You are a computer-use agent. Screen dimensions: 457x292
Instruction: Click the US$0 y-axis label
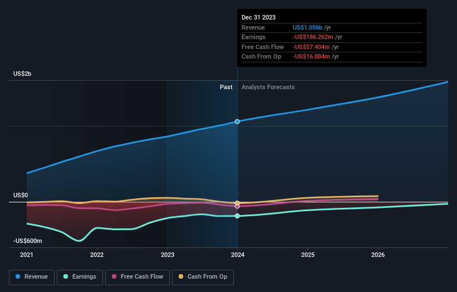21,195
